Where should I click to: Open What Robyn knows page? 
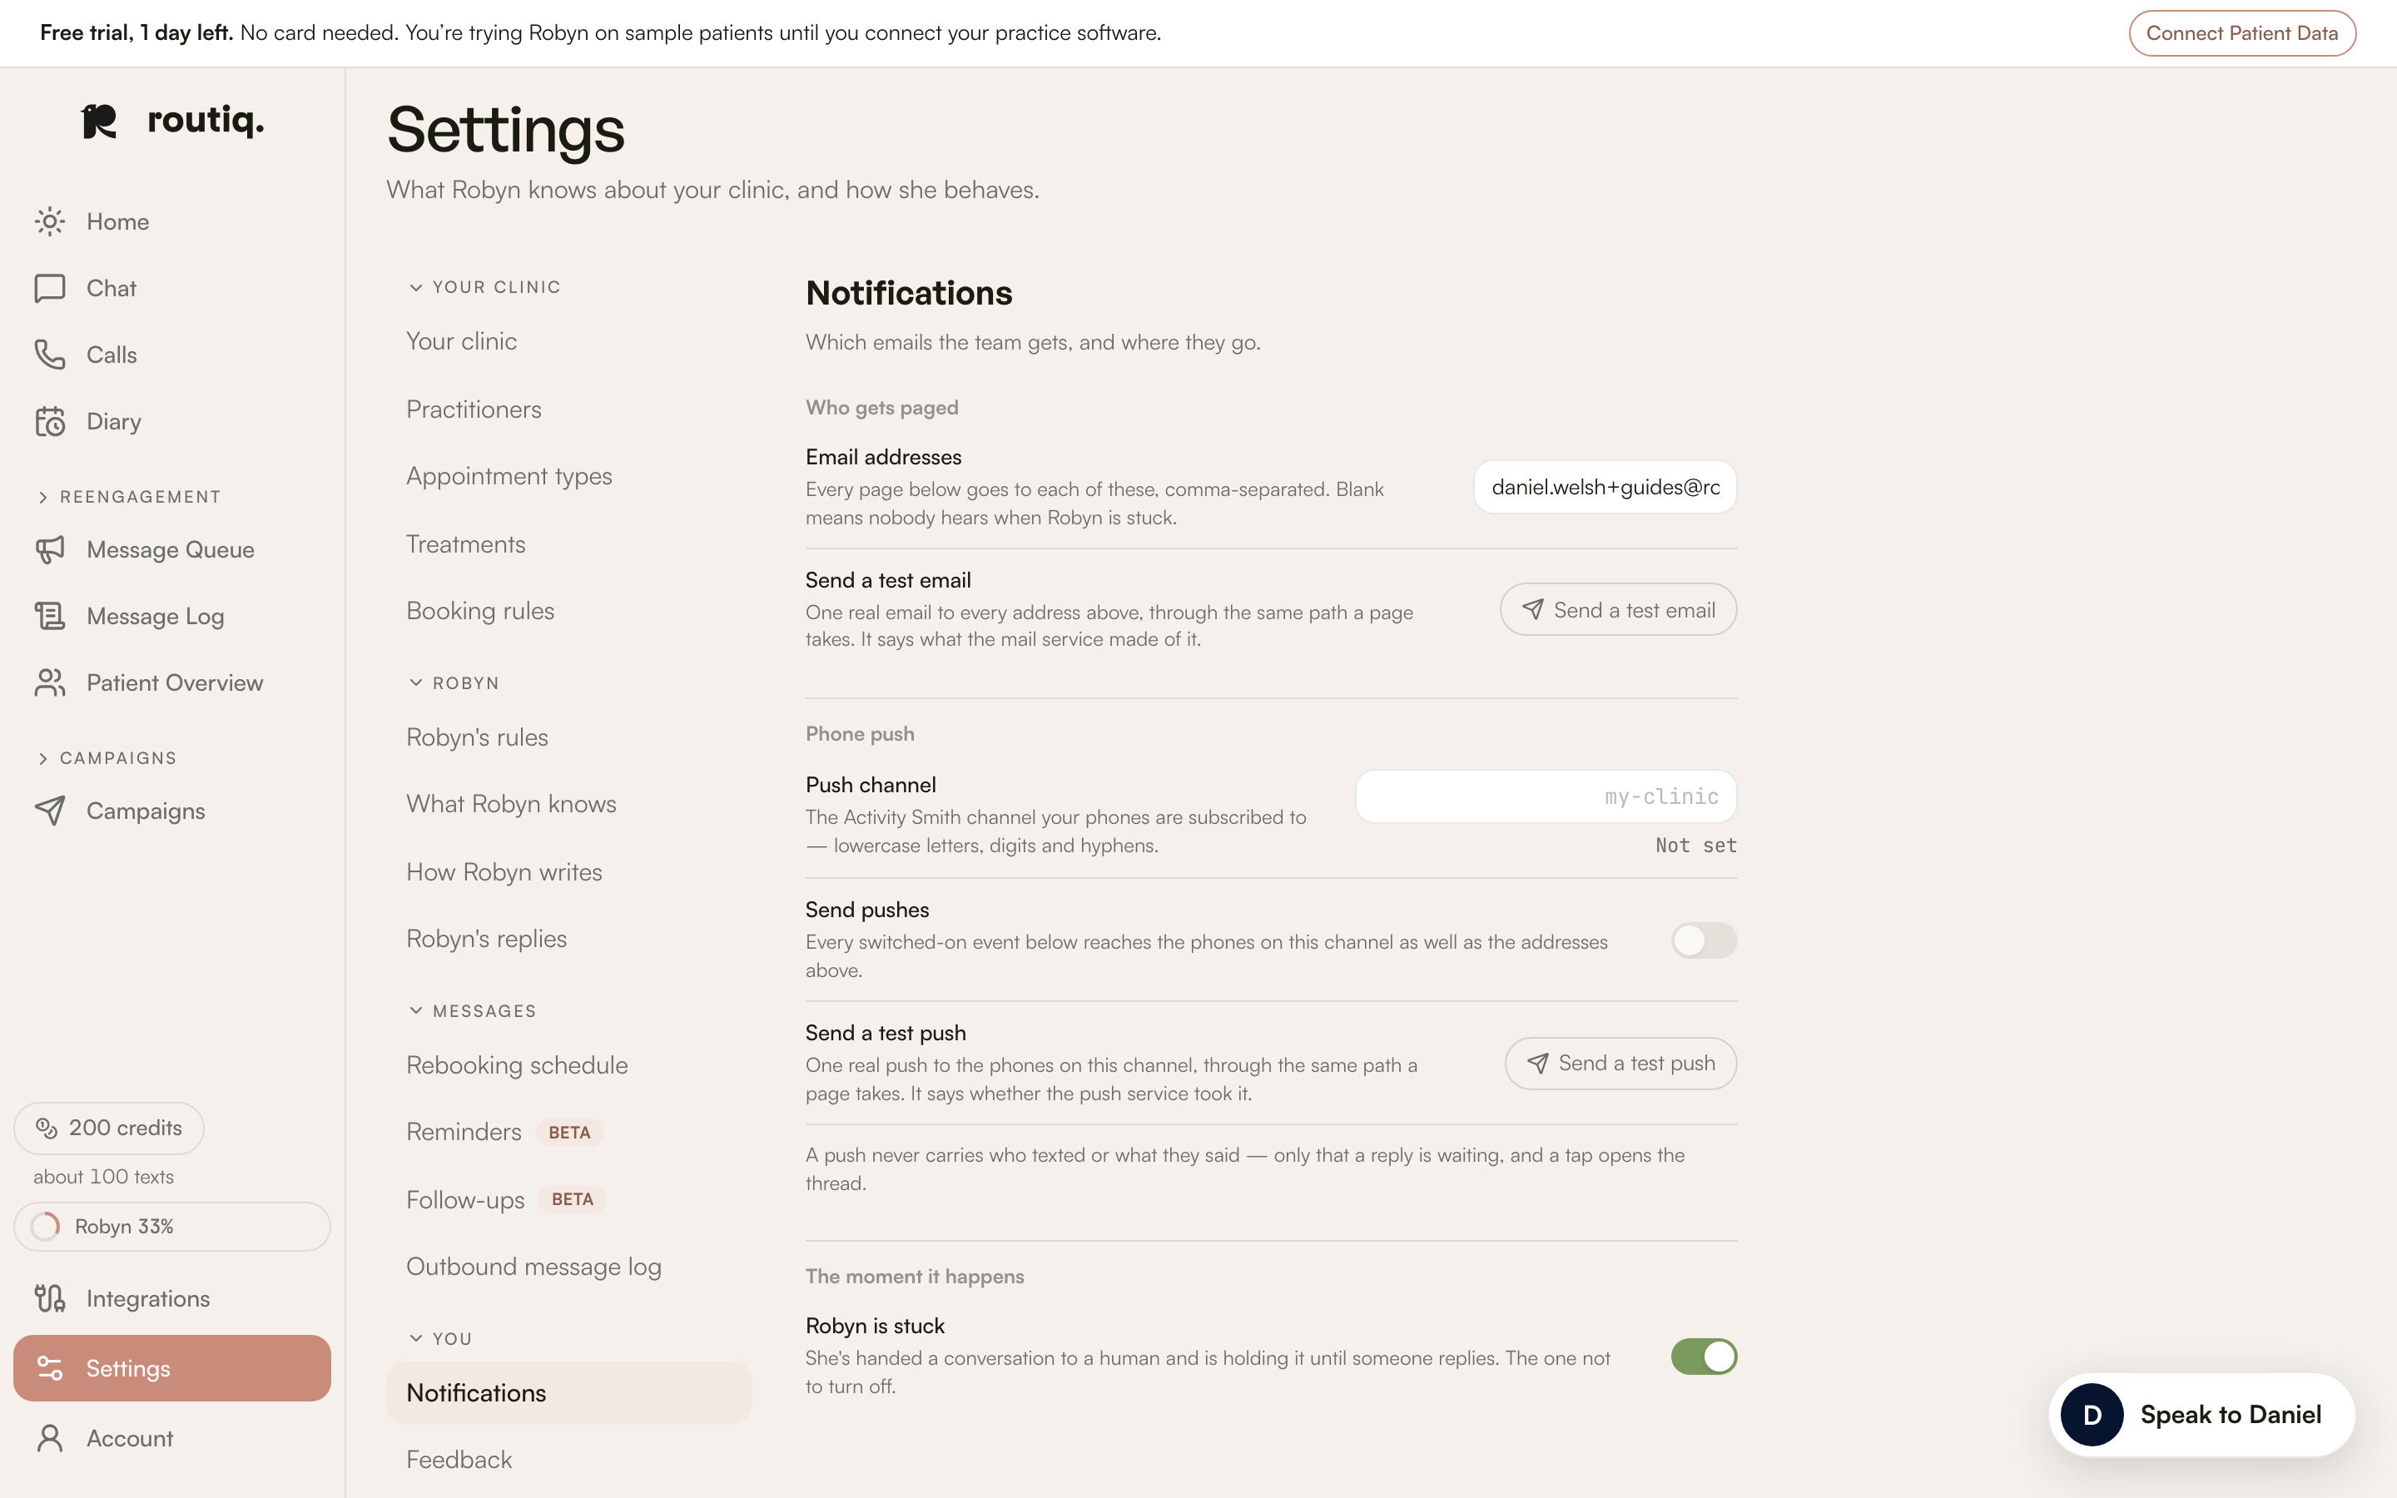(x=569, y=803)
